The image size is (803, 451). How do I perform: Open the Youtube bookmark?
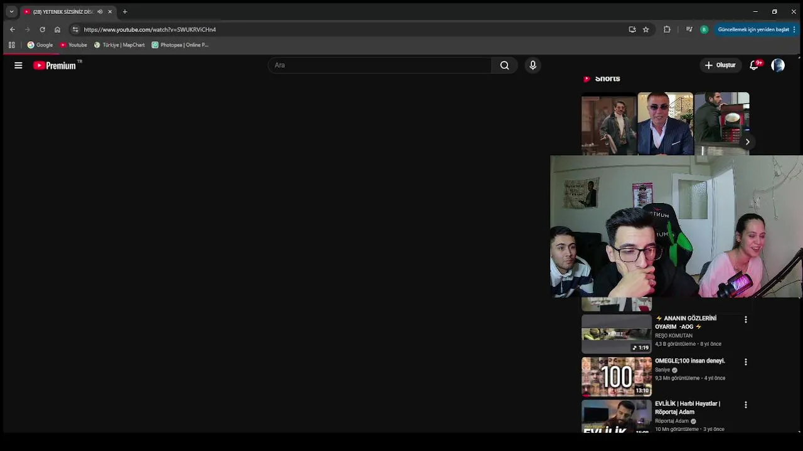pos(73,45)
